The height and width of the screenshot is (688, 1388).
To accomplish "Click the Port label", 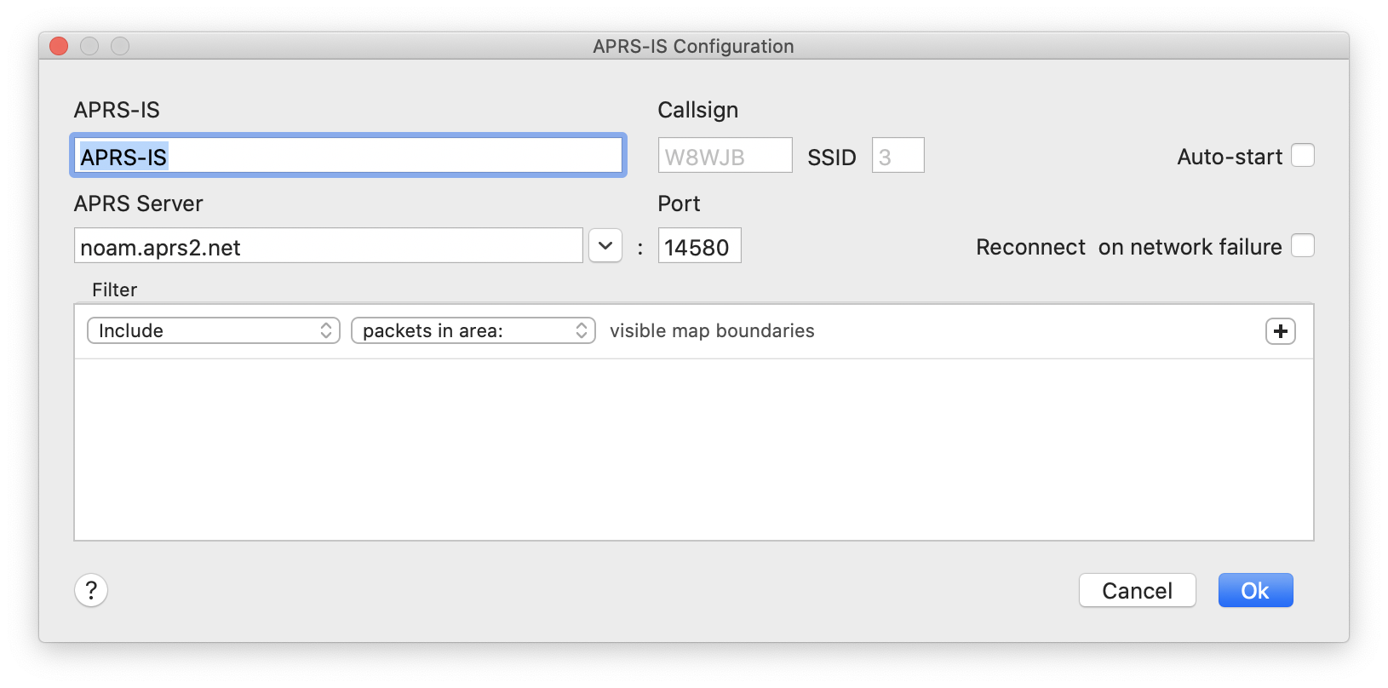I will coord(680,204).
